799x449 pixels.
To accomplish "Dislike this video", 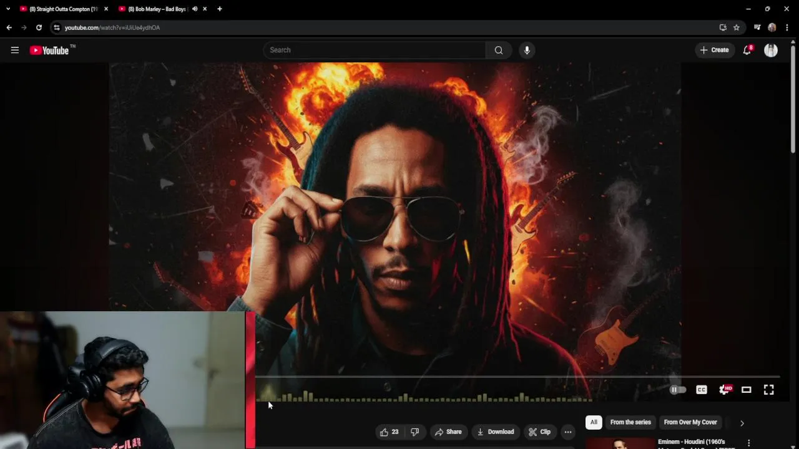I will (x=414, y=432).
